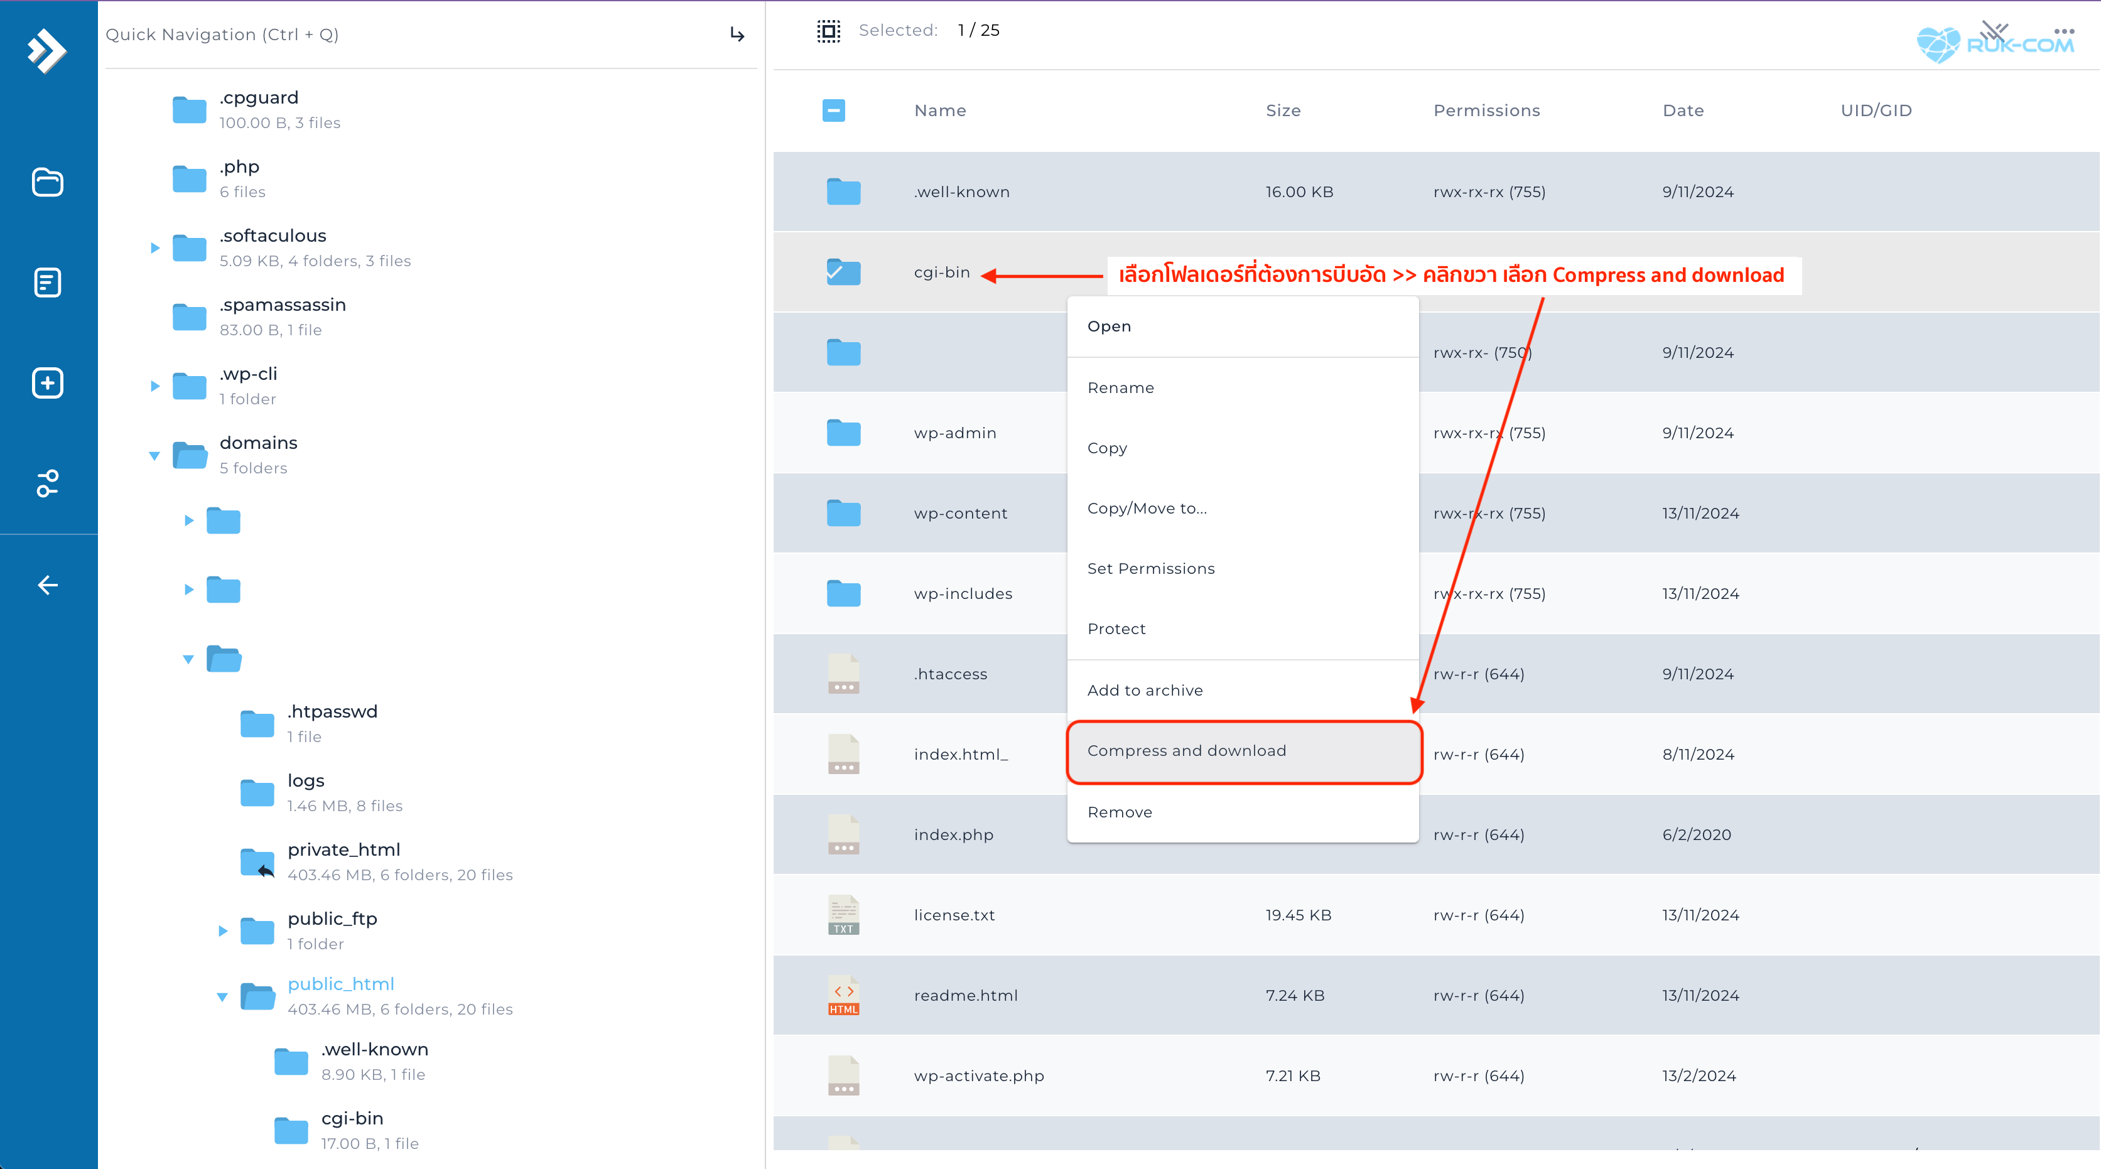The width and height of the screenshot is (2101, 1169).
Task: Click the wp-admin folder icon
Action: pyautogui.click(x=843, y=433)
